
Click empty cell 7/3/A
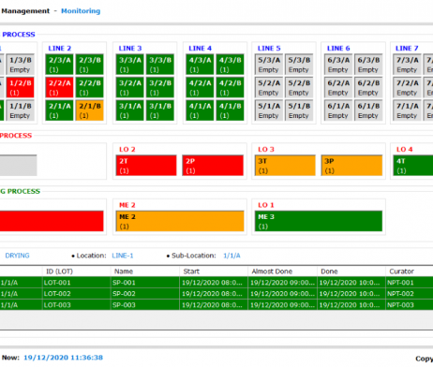point(407,65)
